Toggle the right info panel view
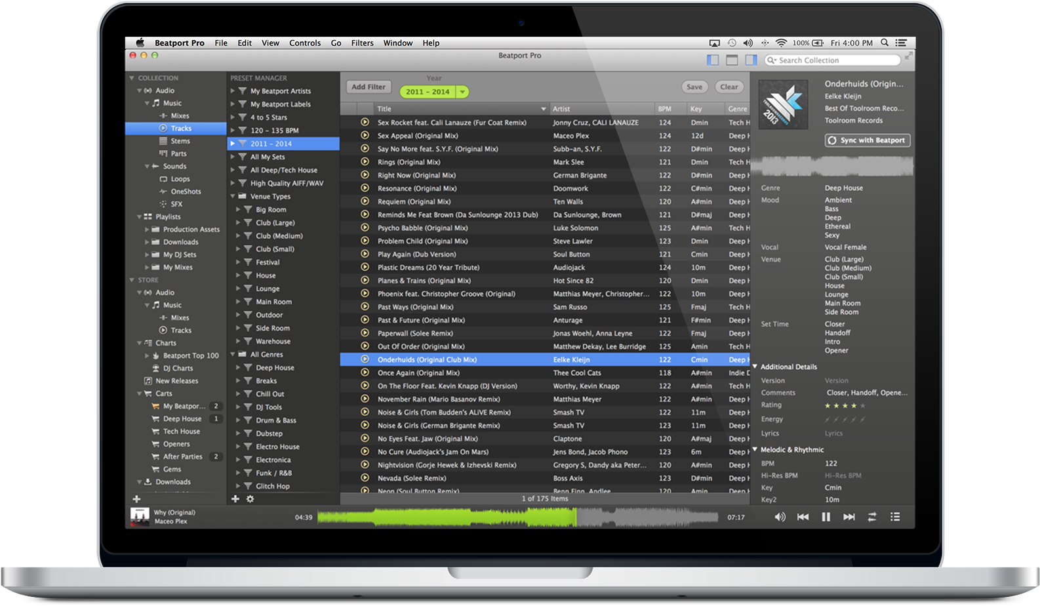Viewport: 1040px width, 606px height. click(x=751, y=60)
